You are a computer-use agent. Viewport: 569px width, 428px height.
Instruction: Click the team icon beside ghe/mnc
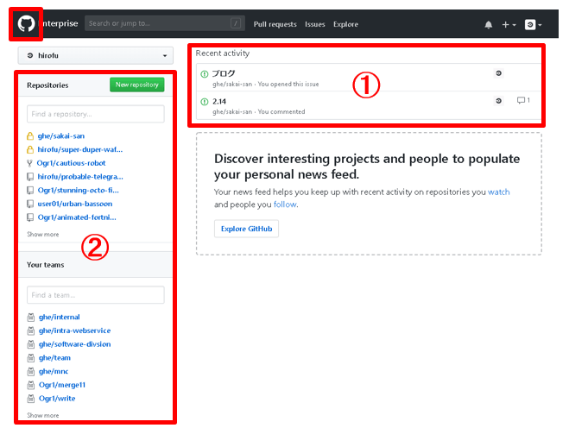[x=31, y=372]
